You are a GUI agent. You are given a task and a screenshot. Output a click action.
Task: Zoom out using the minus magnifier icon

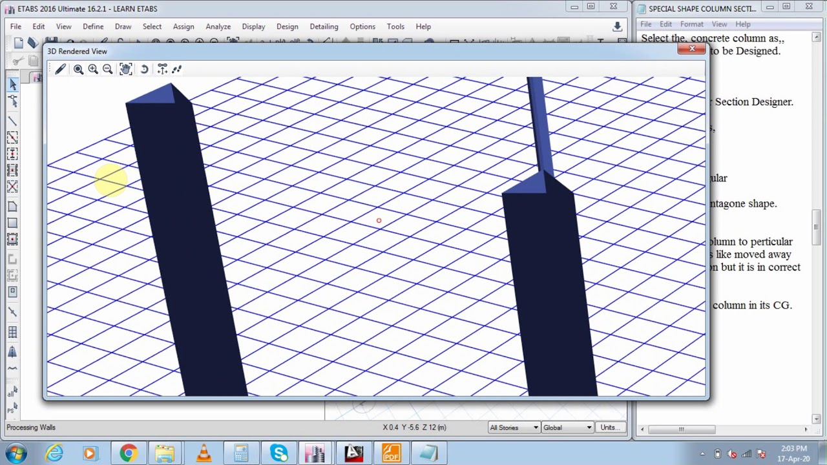tap(108, 69)
